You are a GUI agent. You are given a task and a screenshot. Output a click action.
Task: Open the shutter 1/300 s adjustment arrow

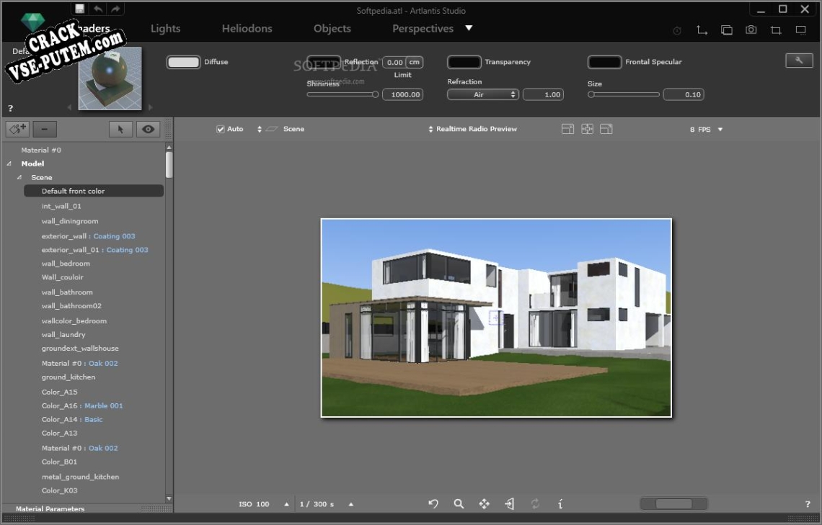click(x=350, y=504)
